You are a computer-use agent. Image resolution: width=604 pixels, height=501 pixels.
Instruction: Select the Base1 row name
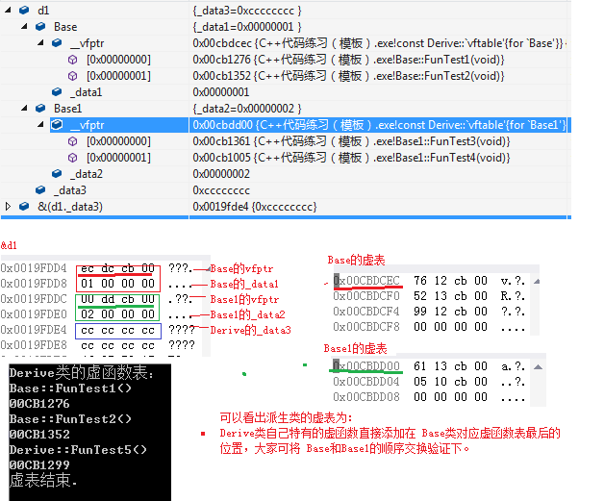(67, 109)
